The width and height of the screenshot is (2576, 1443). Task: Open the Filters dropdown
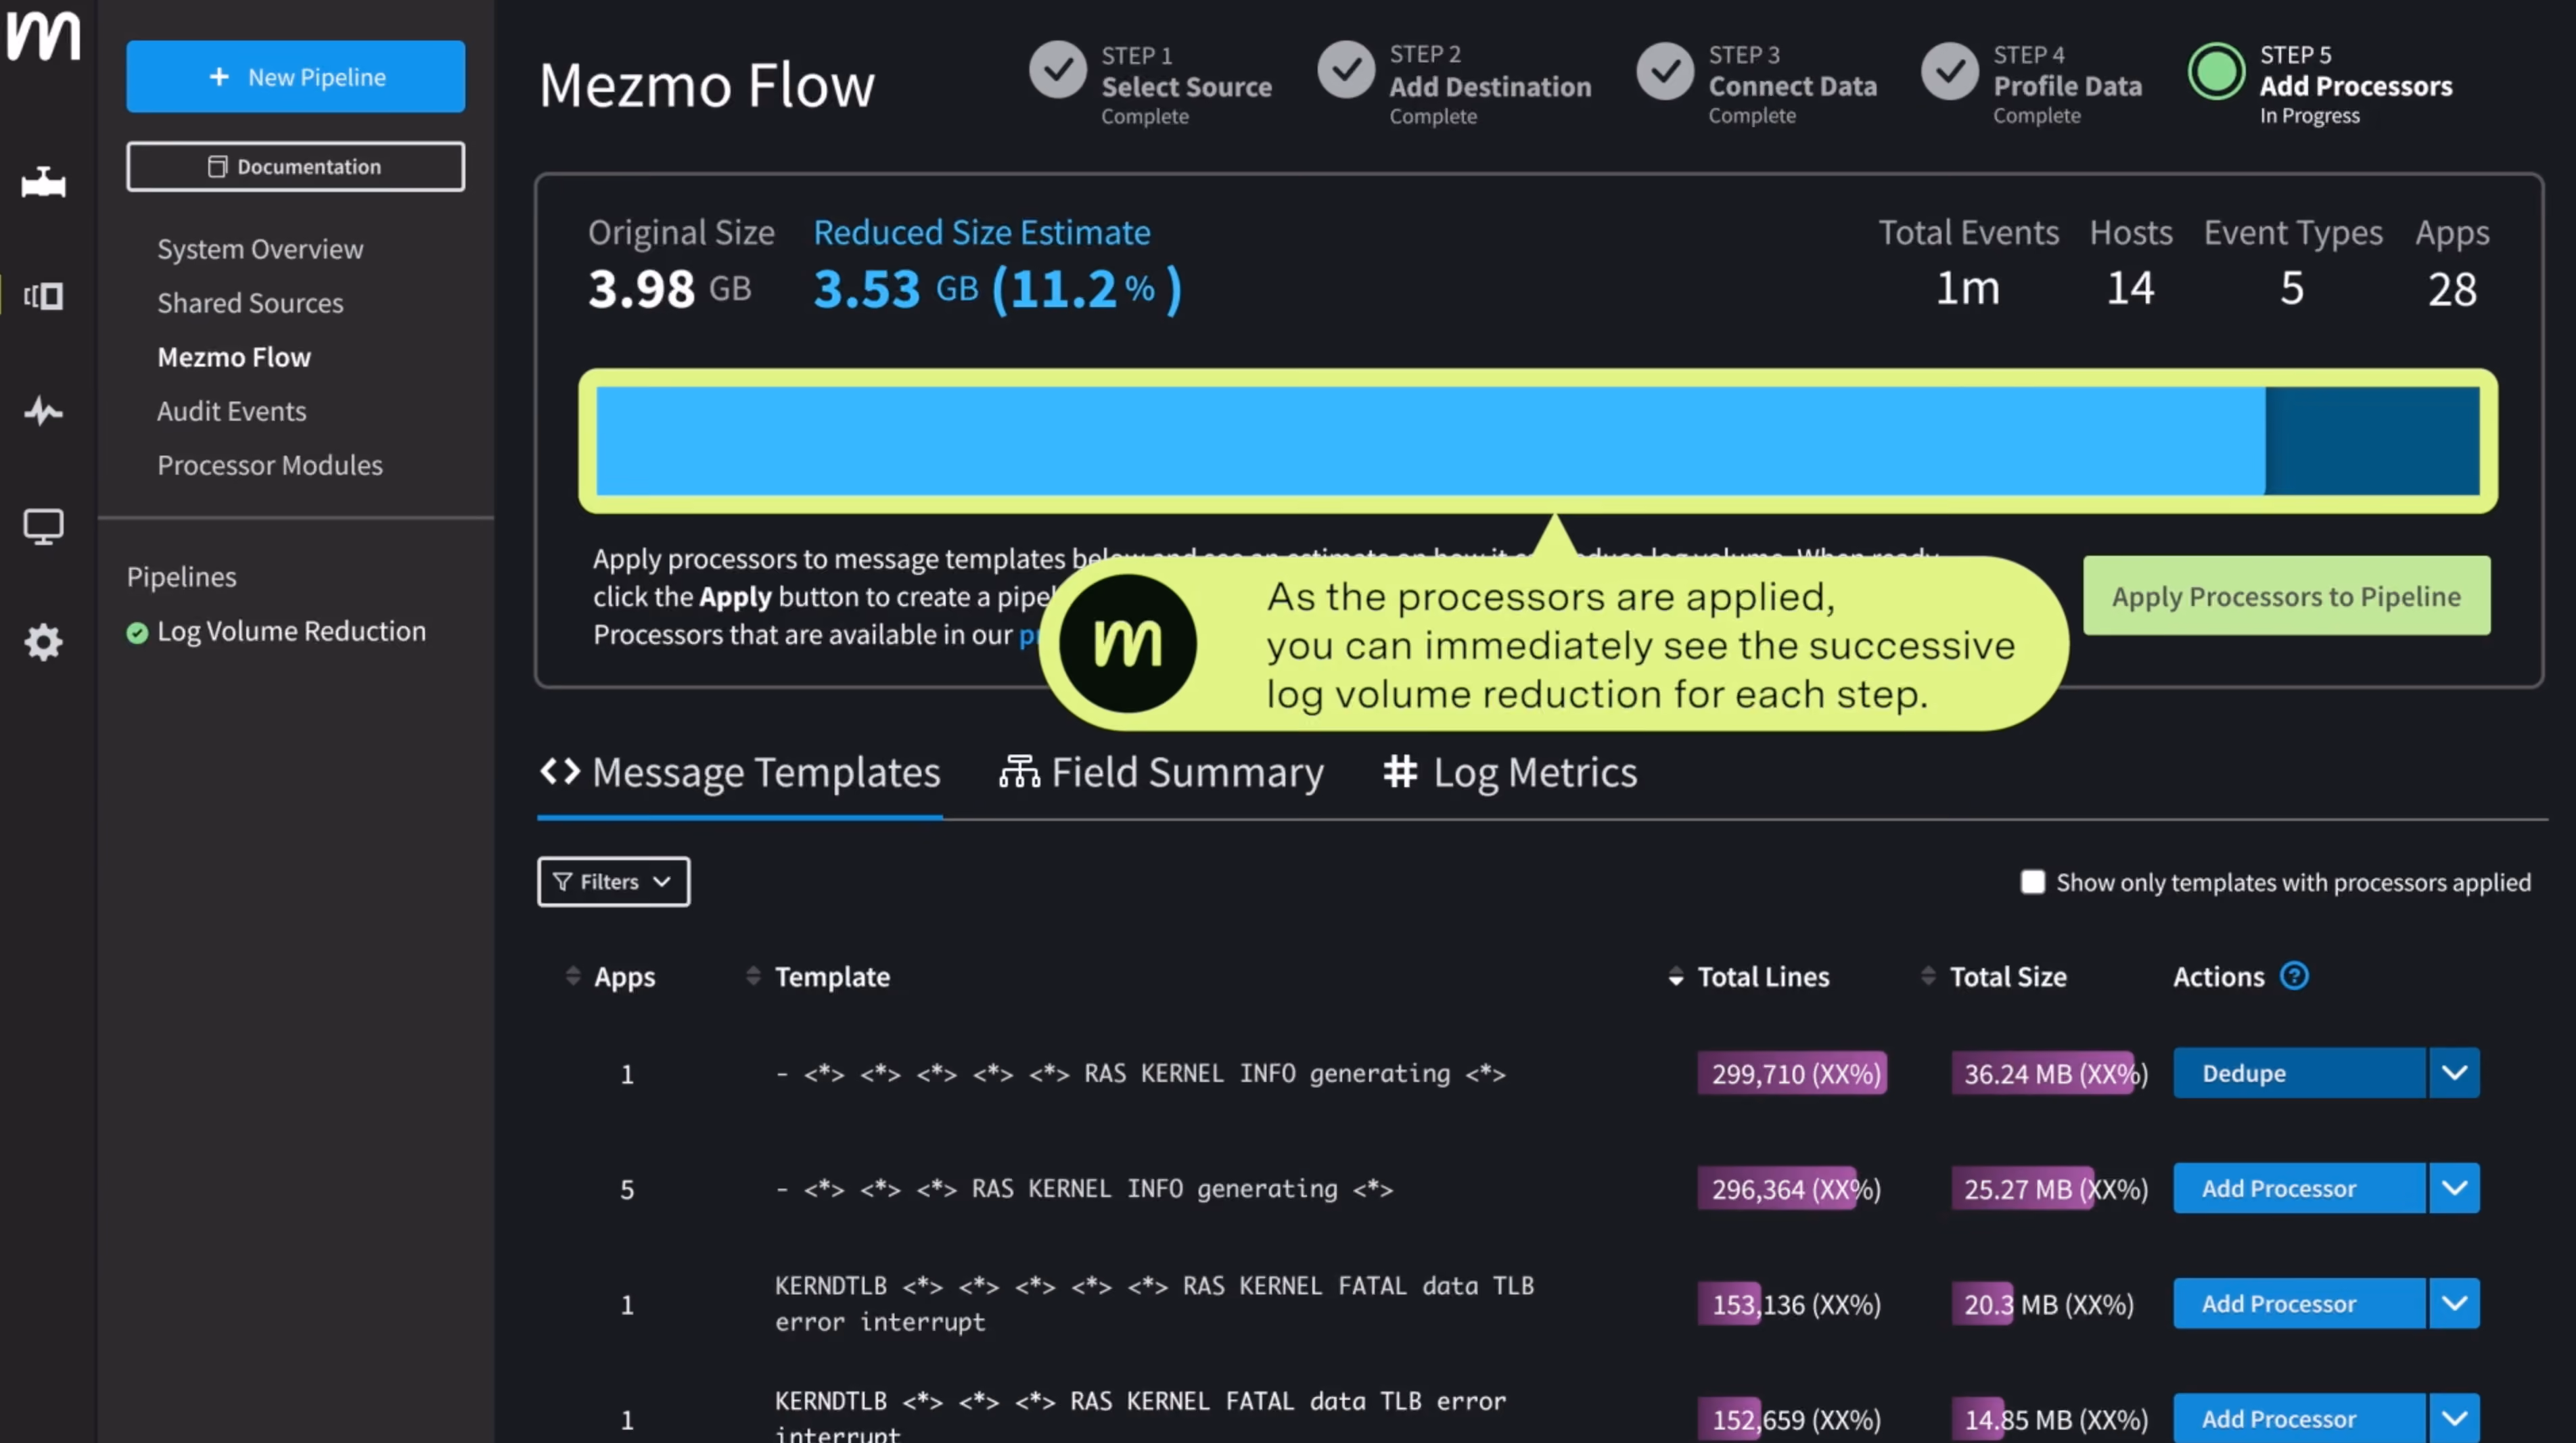(x=613, y=881)
